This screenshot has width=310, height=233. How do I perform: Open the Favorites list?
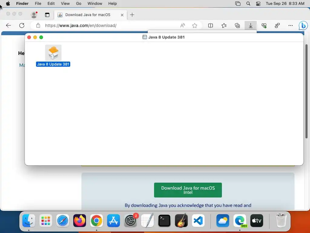[x=224, y=25]
